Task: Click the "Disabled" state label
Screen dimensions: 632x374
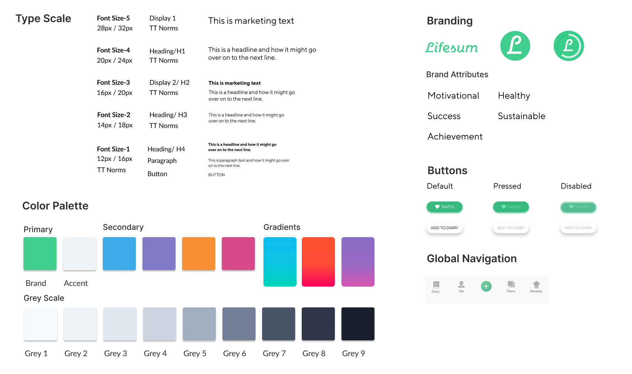Action: [x=576, y=186]
